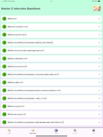Expand chevron for recursion in C question
This screenshot has width=103, height=137.
[x=99, y=67]
